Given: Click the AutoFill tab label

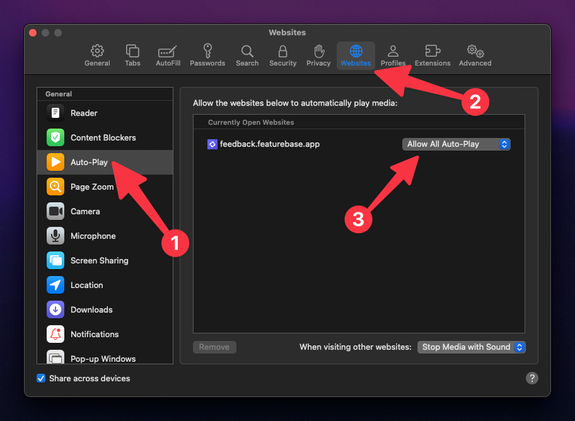Looking at the screenshot, I should [x=168, y=63].
